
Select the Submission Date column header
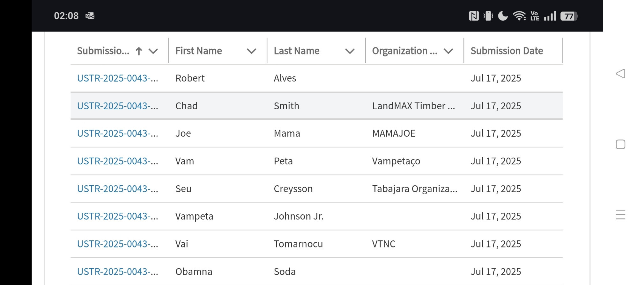pos(507,51)
